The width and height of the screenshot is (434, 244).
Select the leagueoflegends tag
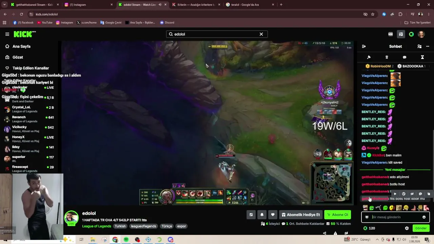pos(143,226)
